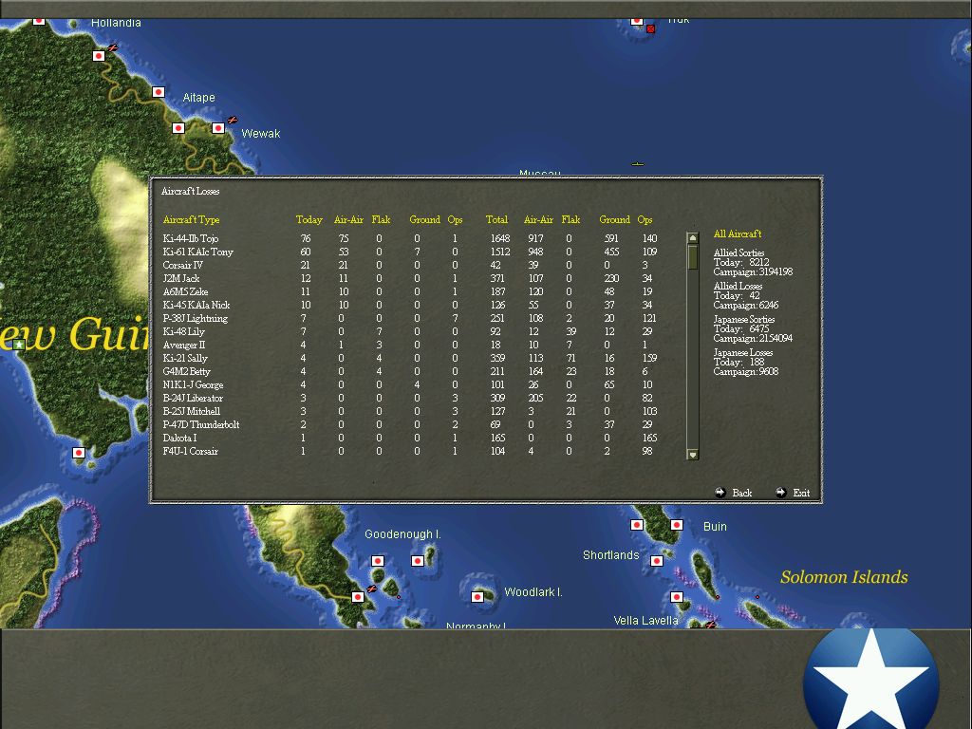The height and width of the screenshot is (729, 972).
Task: Click the airfield marker left of Normanby I.
Action: click(x=371, y=589)
